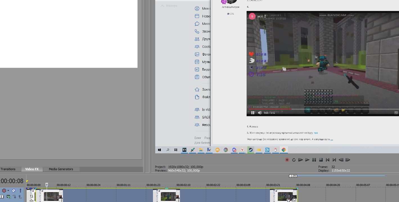Viewport: 399px width, 202px height.
Task: Jump to project start
Action: point(328,160)
